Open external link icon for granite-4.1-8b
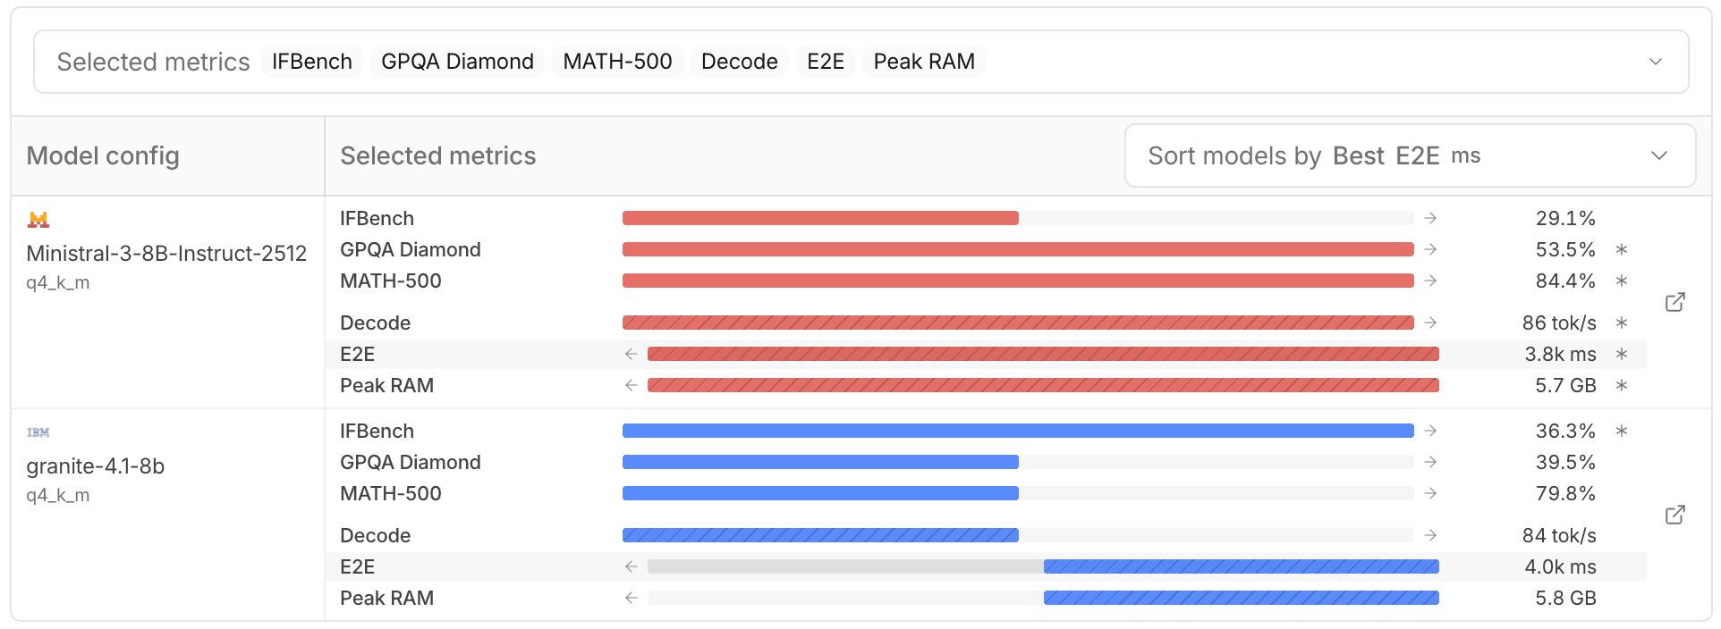 pos(1674,515)
